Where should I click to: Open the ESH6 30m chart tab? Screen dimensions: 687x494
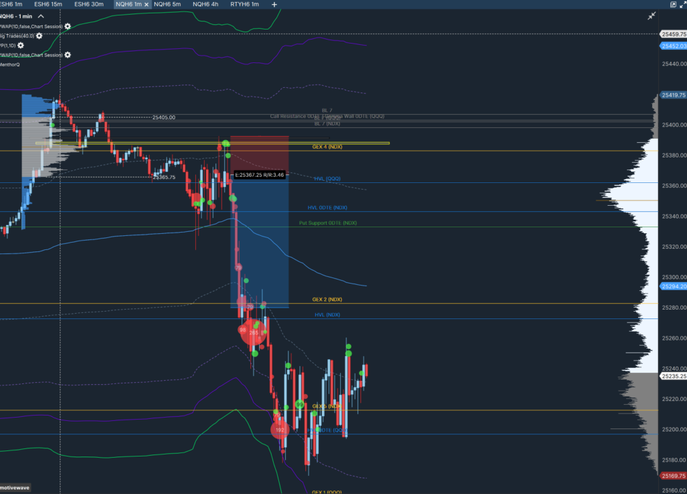[89, 5]
